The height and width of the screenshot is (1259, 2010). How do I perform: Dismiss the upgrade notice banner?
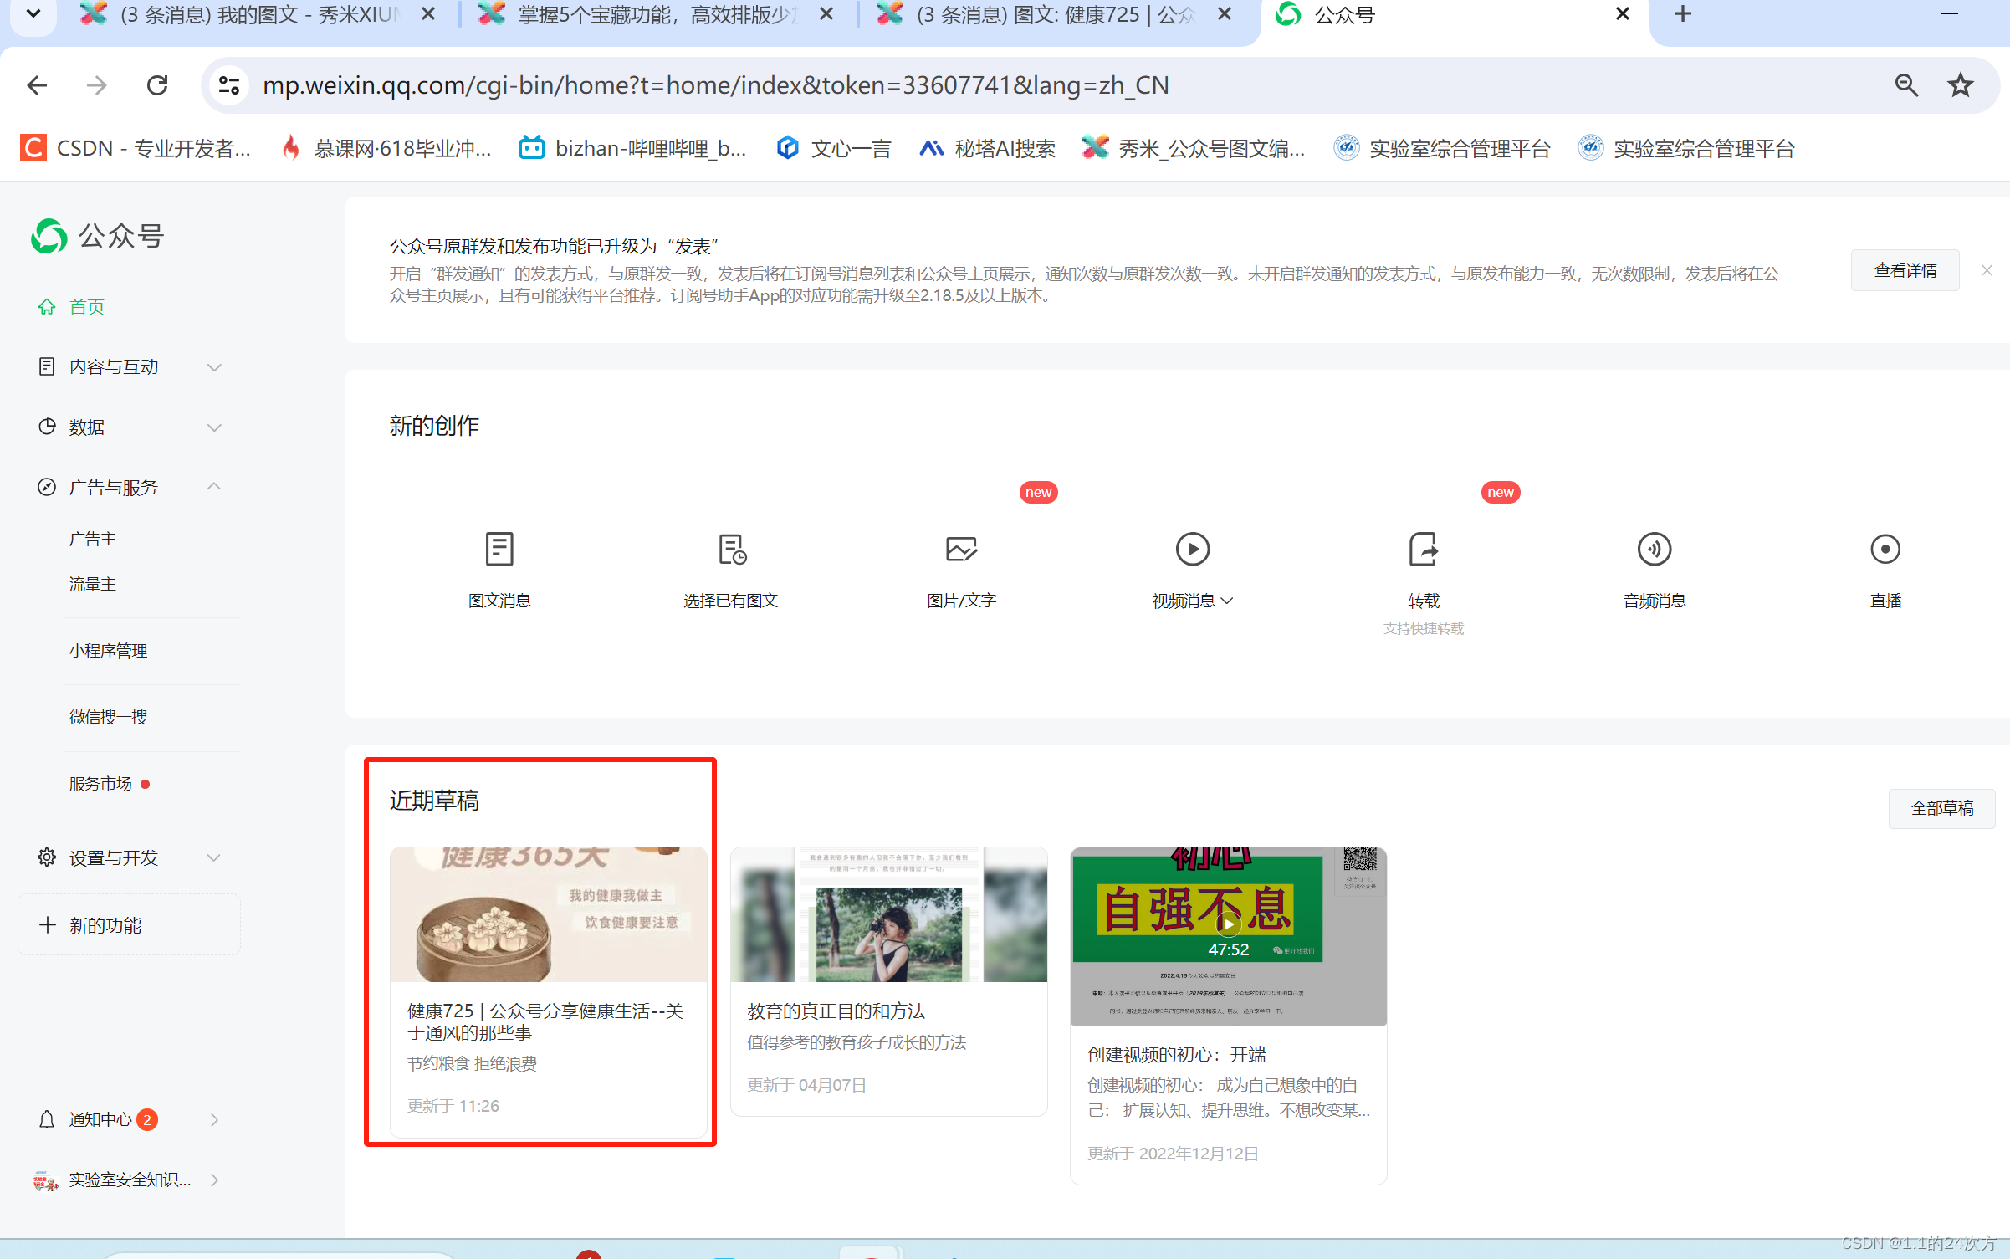1987,271
